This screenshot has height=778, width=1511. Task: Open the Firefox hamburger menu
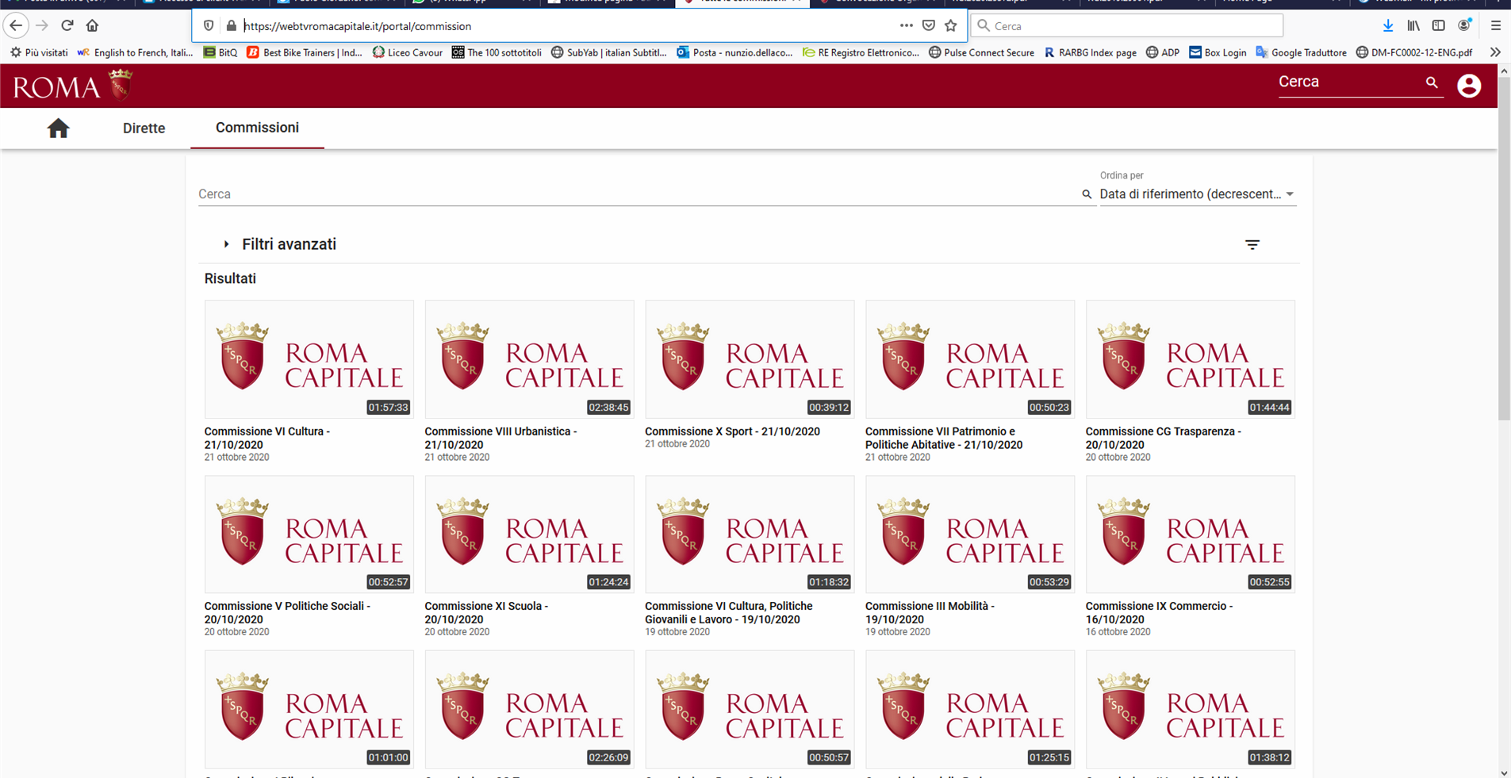[1495, 25]
